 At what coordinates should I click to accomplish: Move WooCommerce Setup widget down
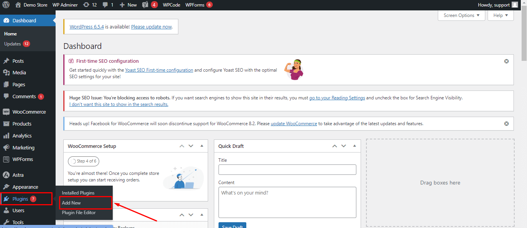coord(191,146)
